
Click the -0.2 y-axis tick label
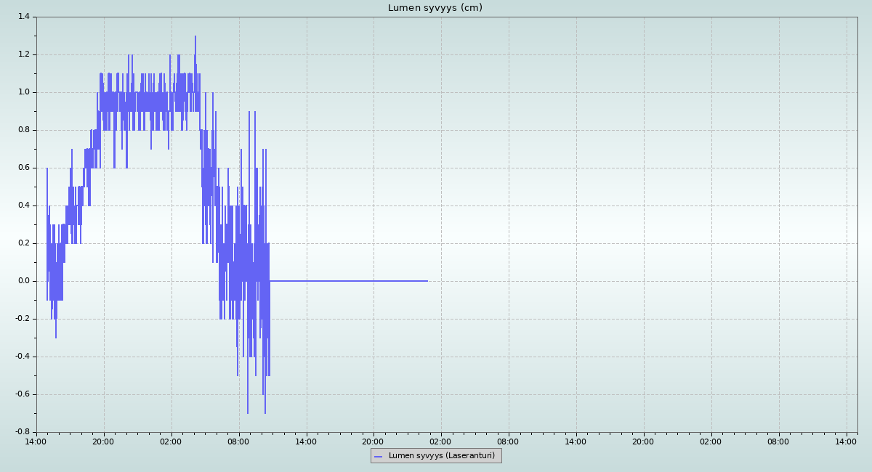click(x=22, y=319)
